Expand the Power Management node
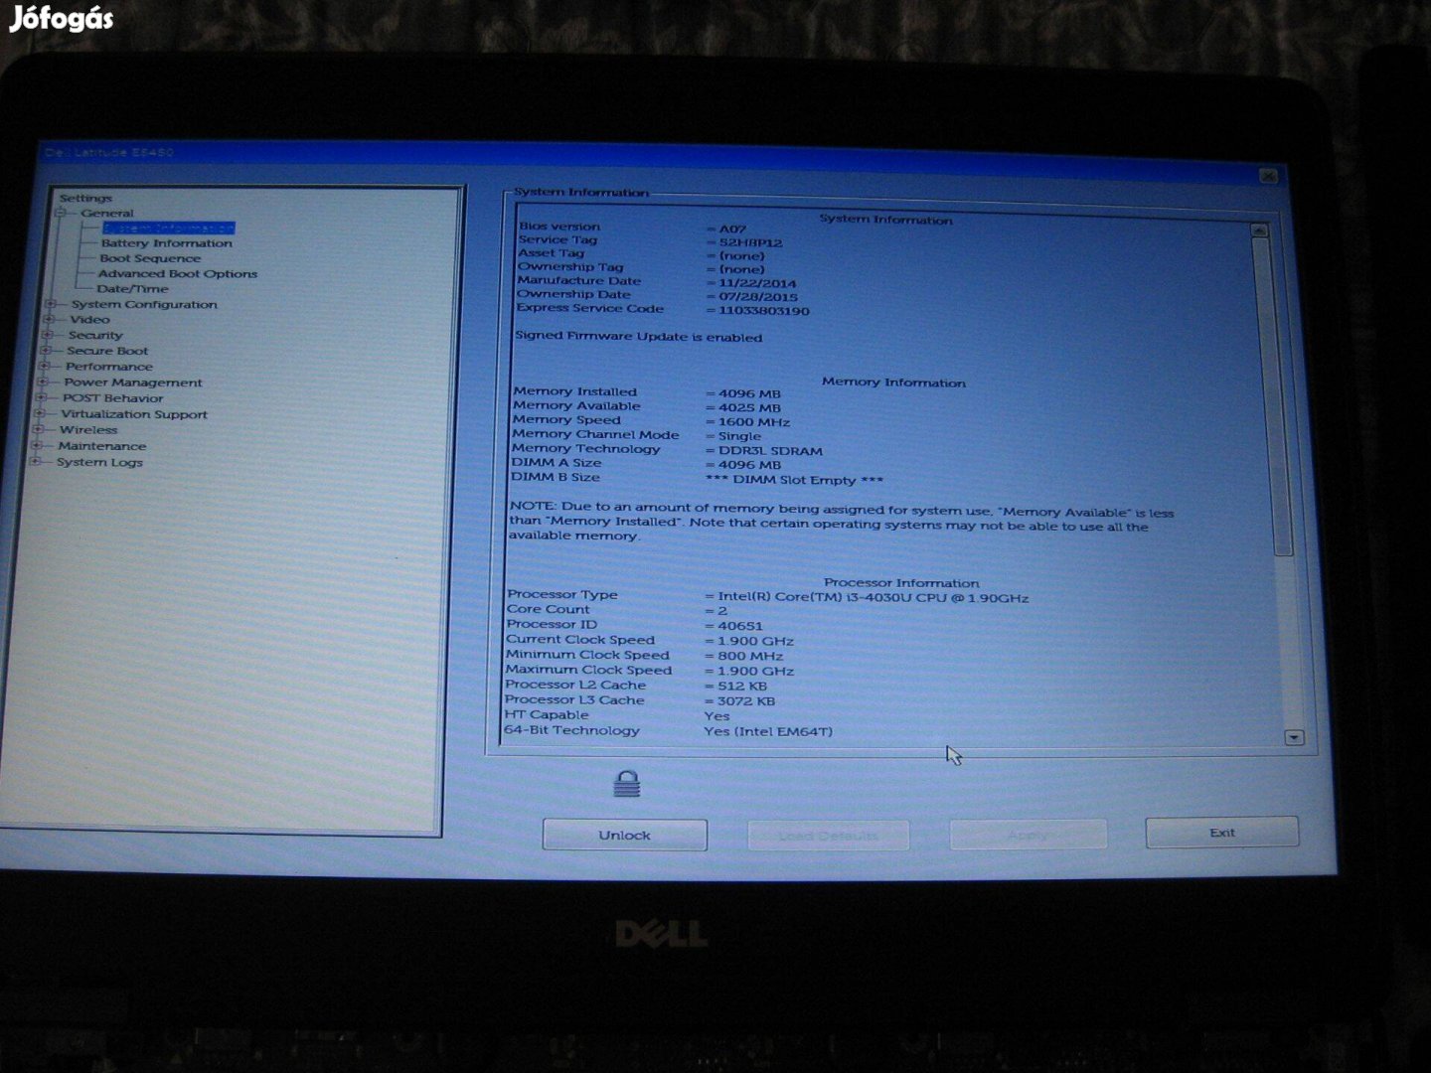 tap(43, 383)
